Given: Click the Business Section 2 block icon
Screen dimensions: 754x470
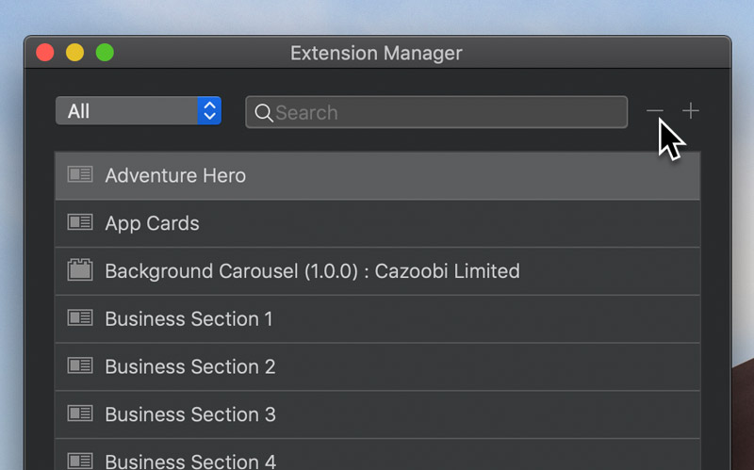Looking at the screenshot, I should [x=80, y=366].
